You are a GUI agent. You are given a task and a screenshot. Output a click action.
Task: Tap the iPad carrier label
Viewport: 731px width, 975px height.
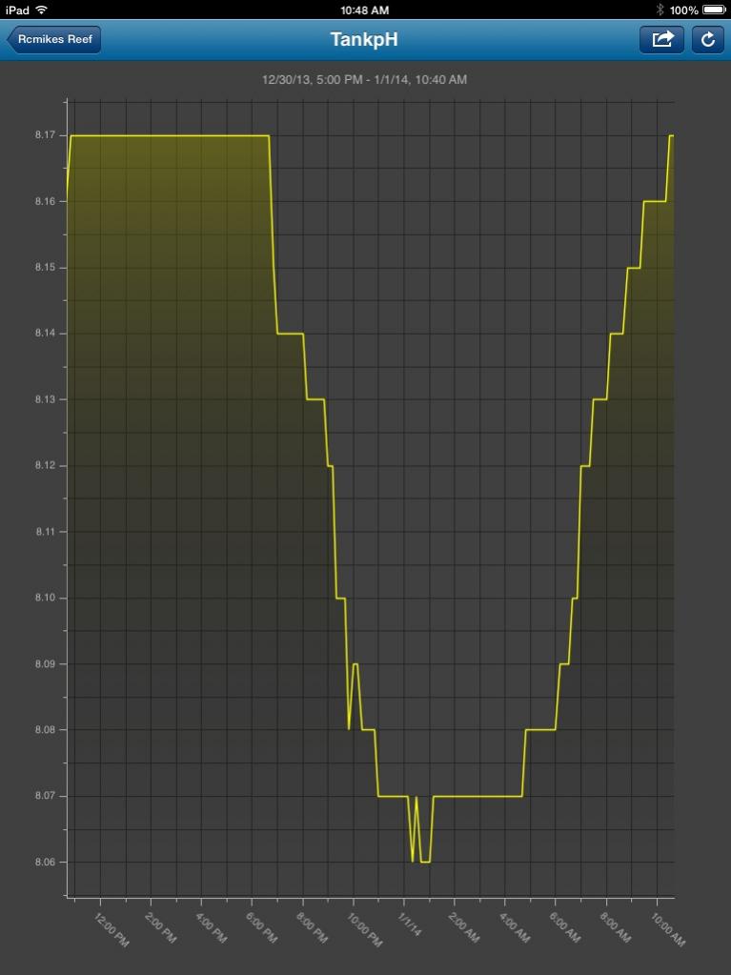(17, 10)
